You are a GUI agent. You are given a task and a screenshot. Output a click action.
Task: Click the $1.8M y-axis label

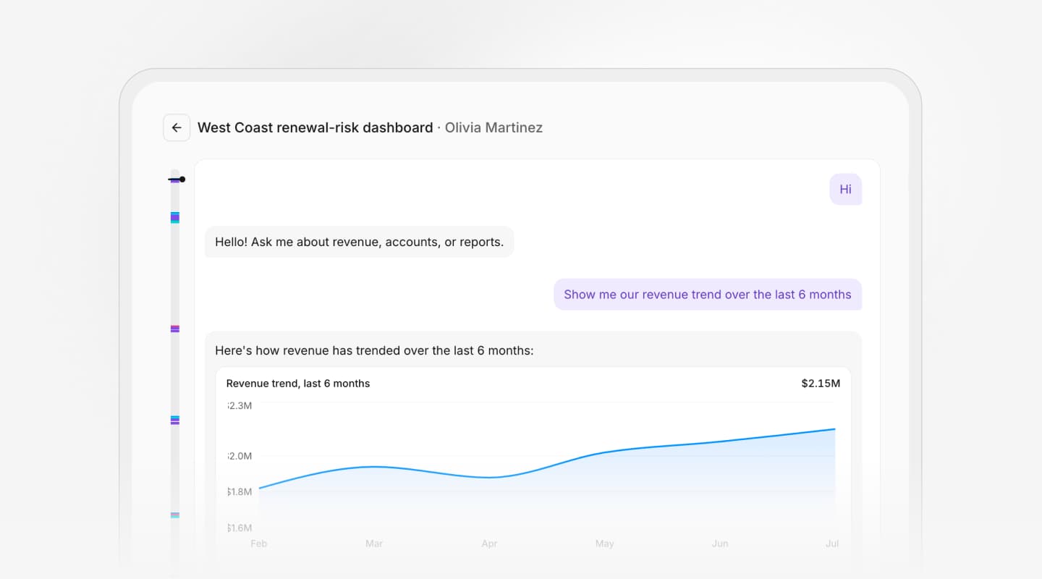pyautogui.click(x=240, y=492)
